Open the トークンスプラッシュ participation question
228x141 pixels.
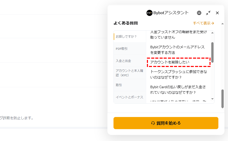tap(179, 74)
